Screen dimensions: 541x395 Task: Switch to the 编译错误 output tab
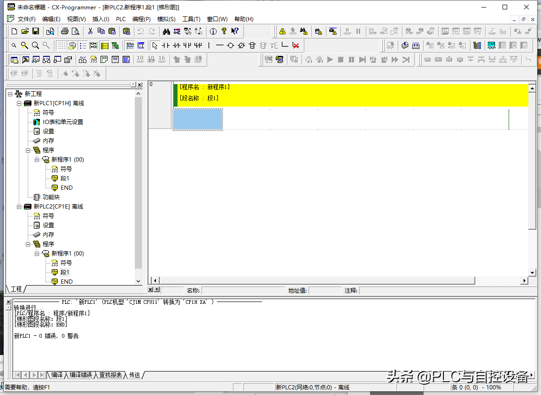pos(81,375)
